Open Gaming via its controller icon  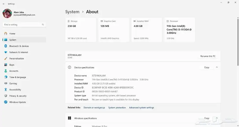[6, 83]
